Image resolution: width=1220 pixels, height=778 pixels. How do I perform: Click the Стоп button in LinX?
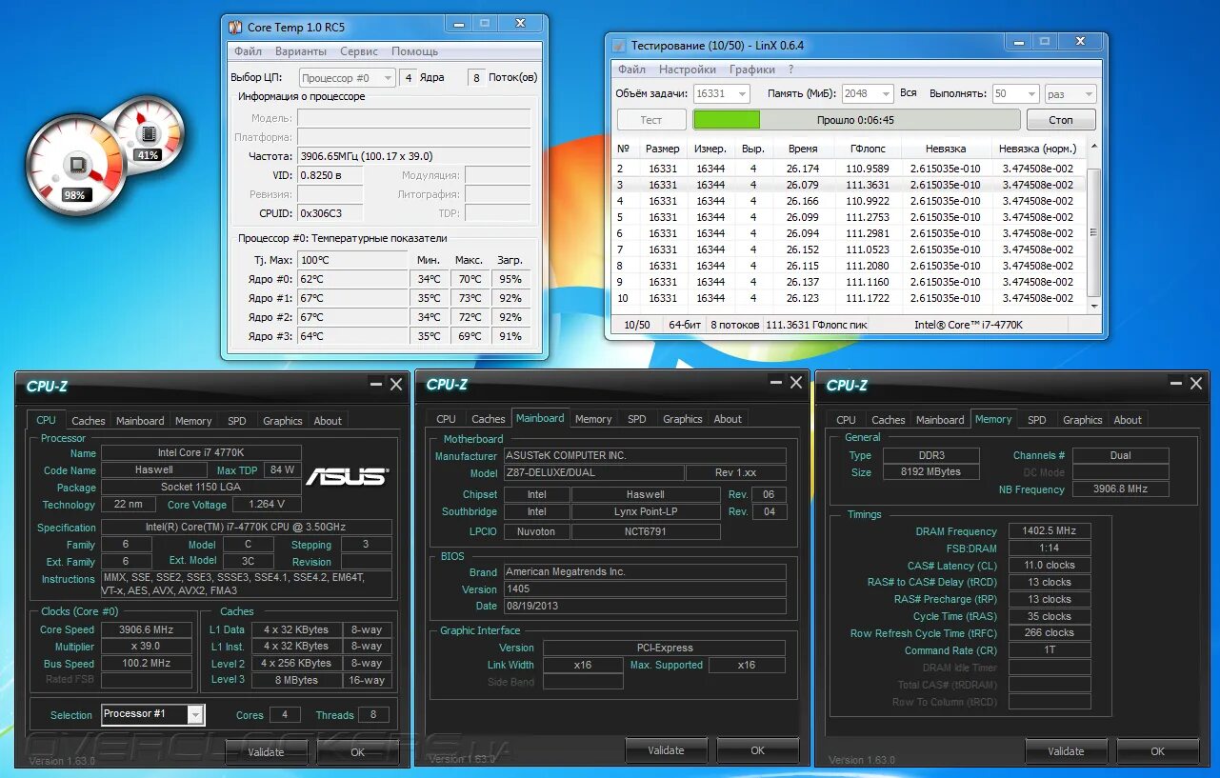click(x=1061, y=120)
